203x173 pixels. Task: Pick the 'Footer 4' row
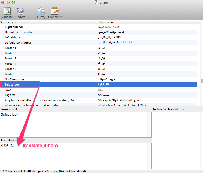click(11, 64)
